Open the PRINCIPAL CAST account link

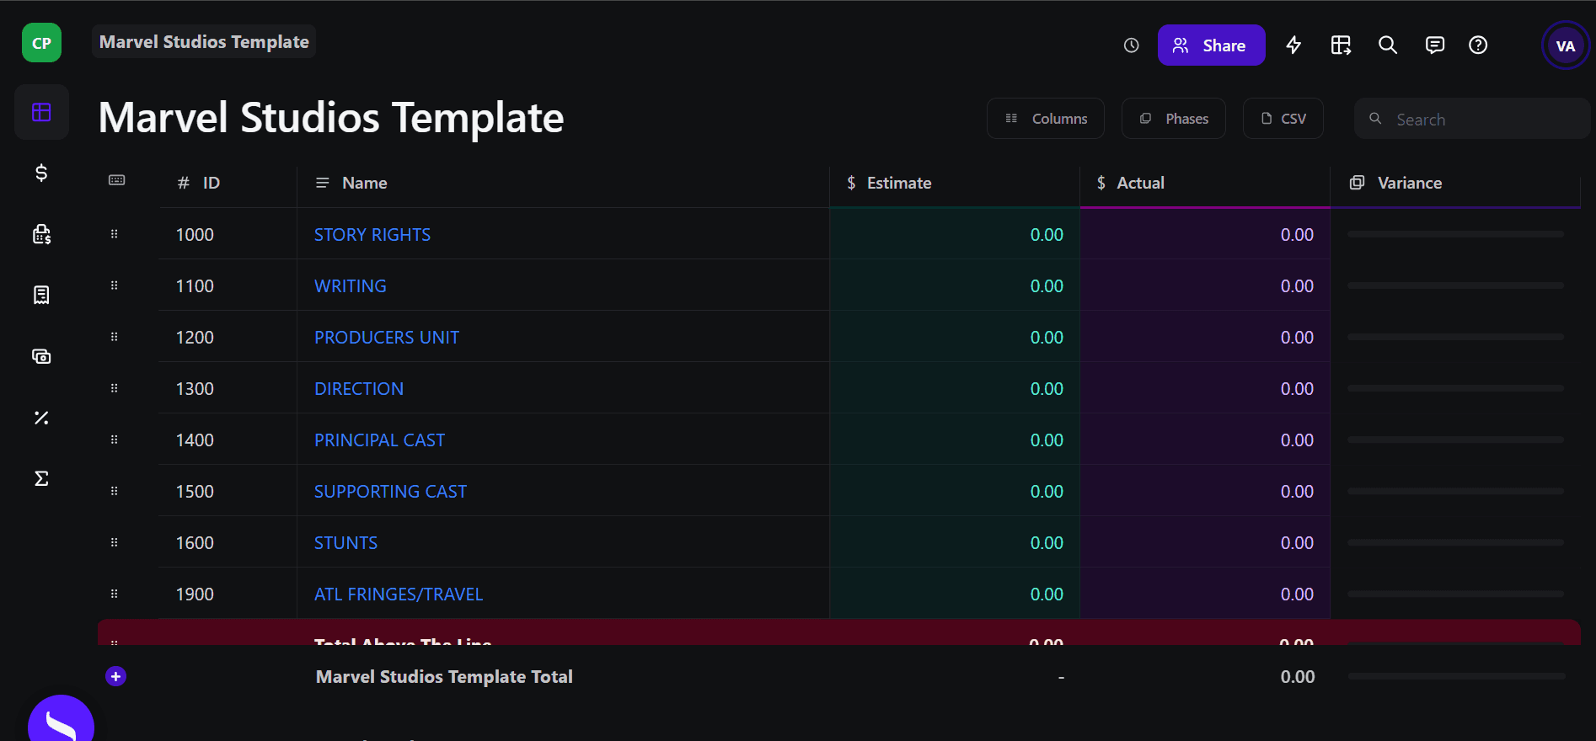tap(379, 440)
